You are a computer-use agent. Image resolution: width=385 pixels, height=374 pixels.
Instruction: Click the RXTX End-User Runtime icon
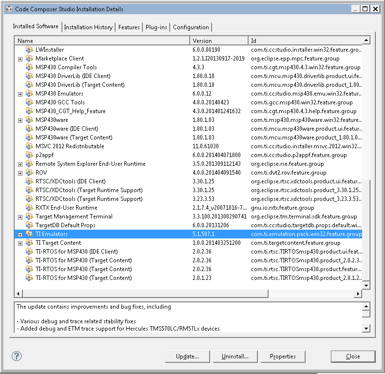[x=29, y=208]
